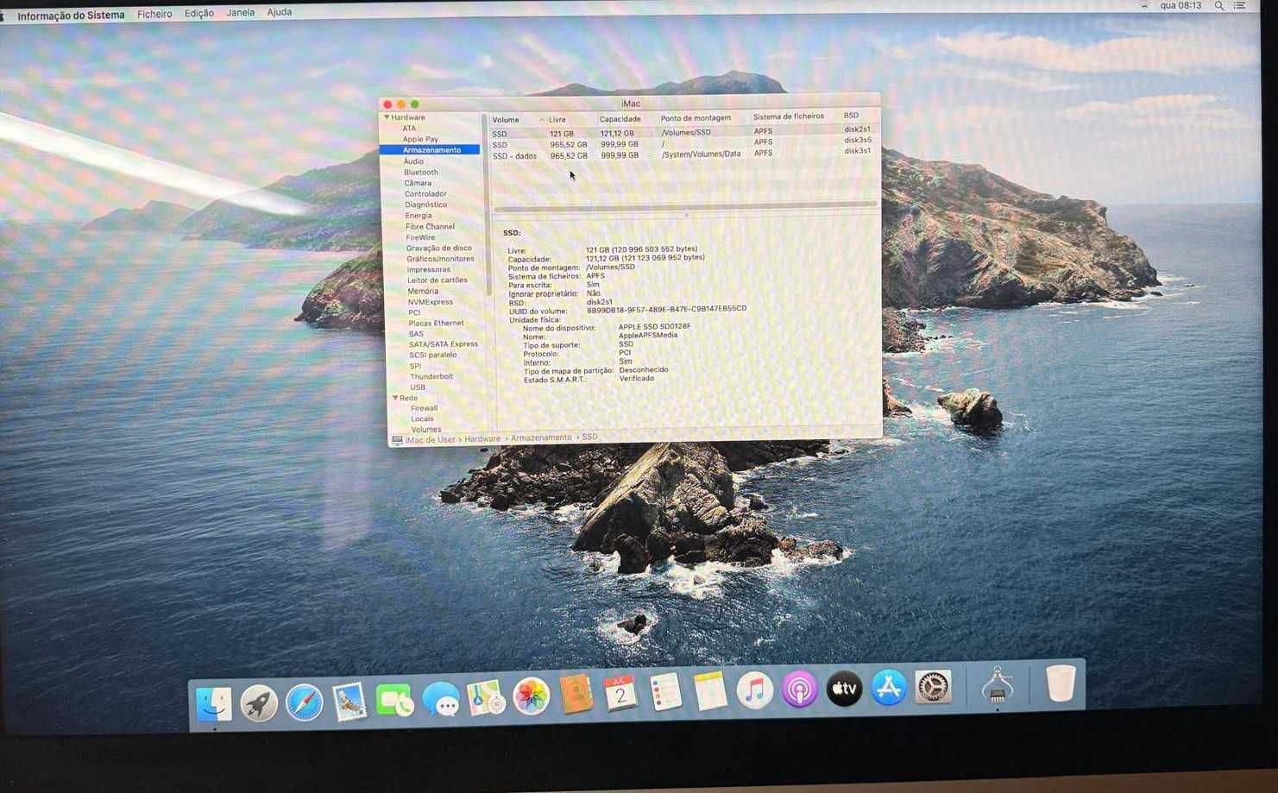Viewport: 1278px width, 793px height.
Task: Click horizontal scrollbar below volumes table
Action: 684,207
